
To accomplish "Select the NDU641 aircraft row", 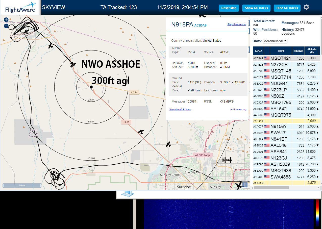I will point(286,84).
